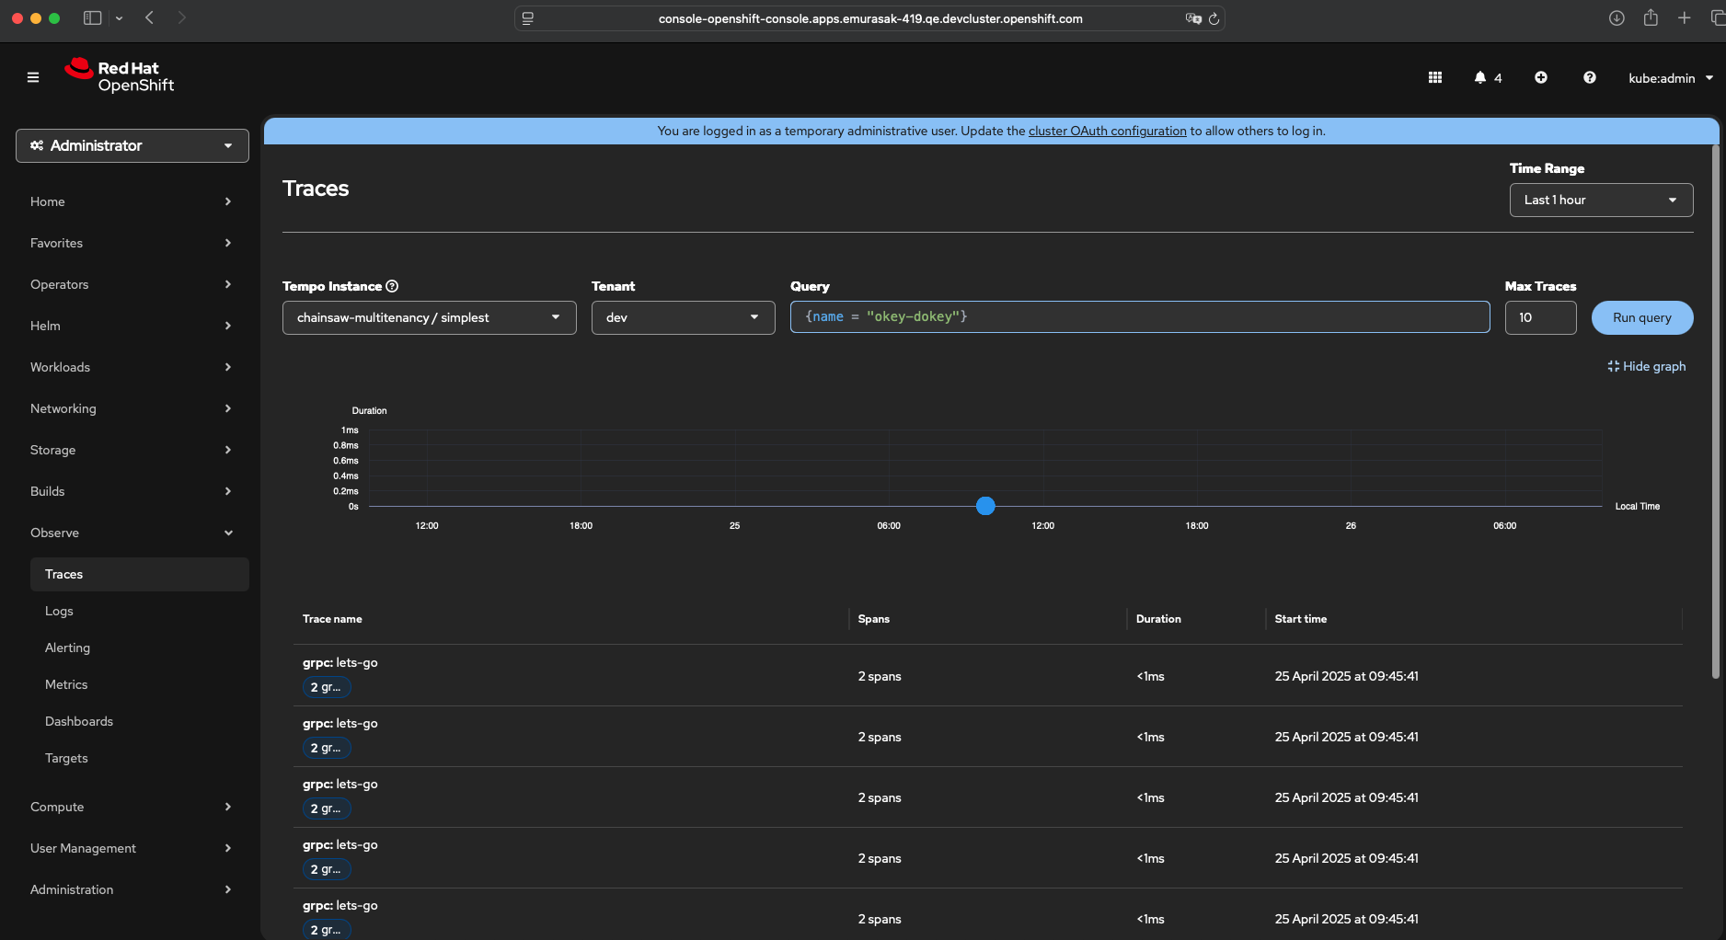Hide the duration graph
Screen dimensions: 1726x940
pos(1646,366)
